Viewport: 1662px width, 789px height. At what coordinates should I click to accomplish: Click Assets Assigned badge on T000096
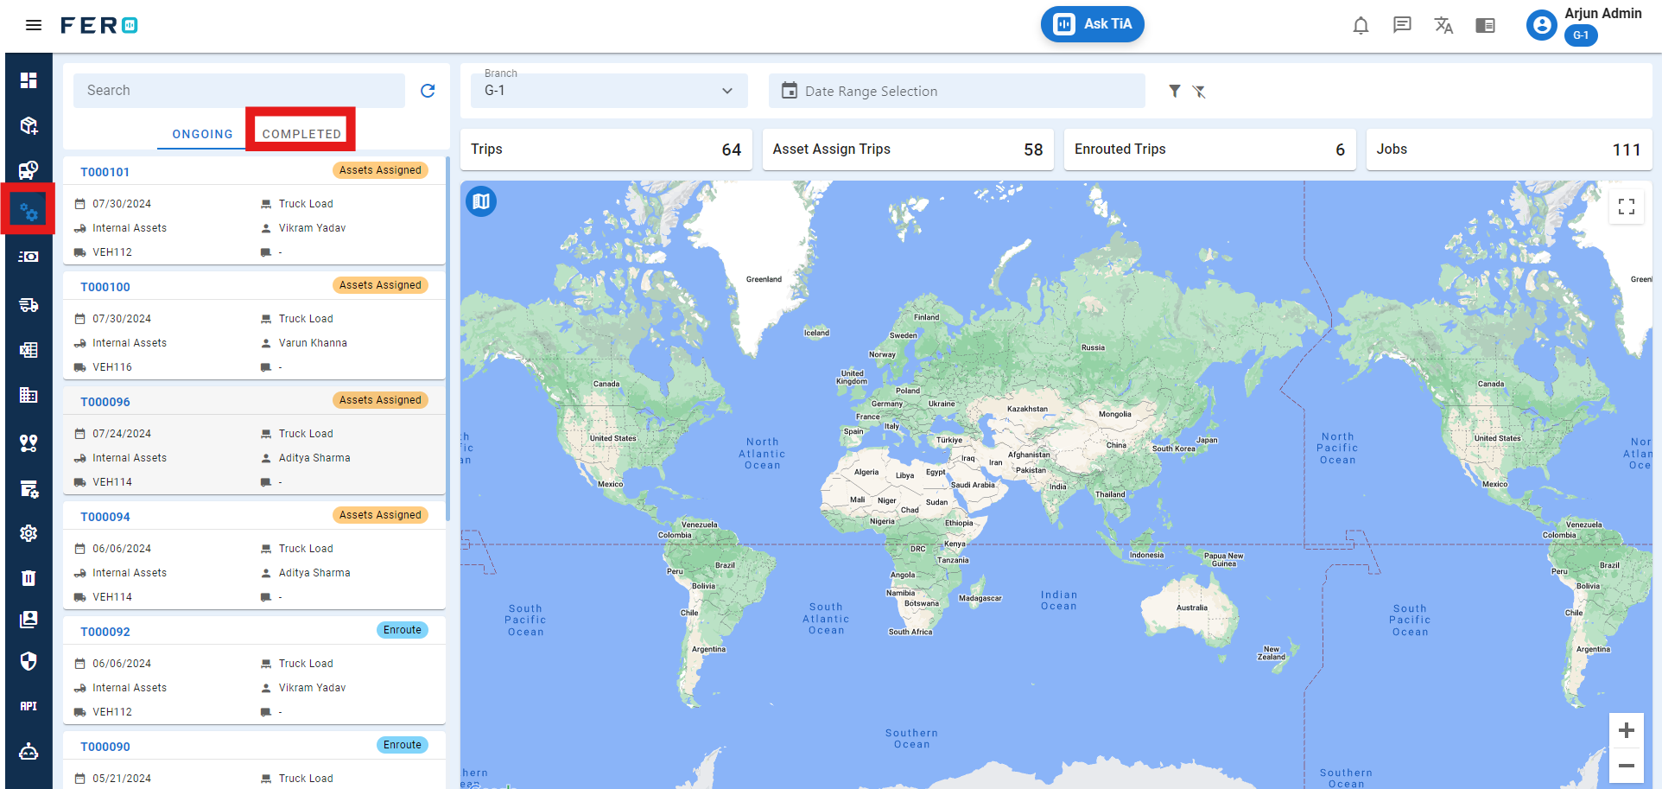click(x=380, y=400)
